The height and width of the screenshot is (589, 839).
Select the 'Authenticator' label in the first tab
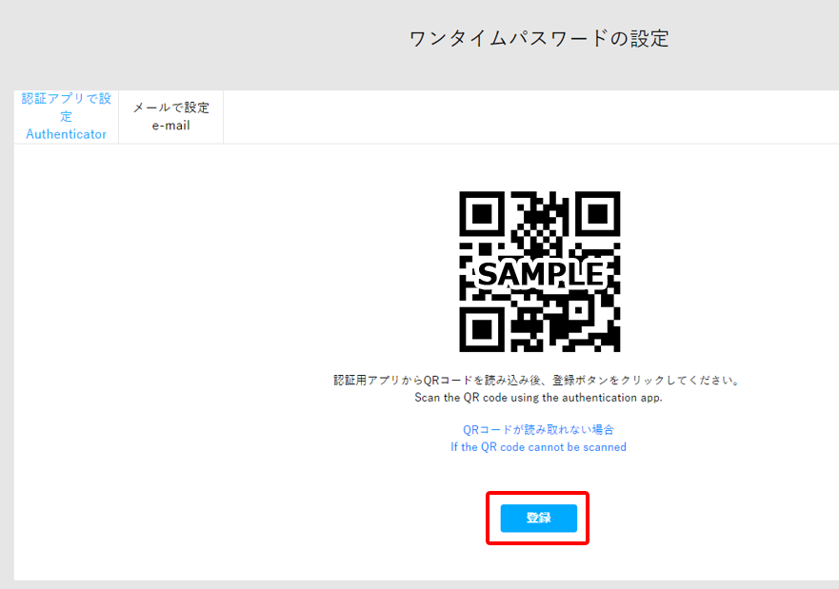click(67, 134)
